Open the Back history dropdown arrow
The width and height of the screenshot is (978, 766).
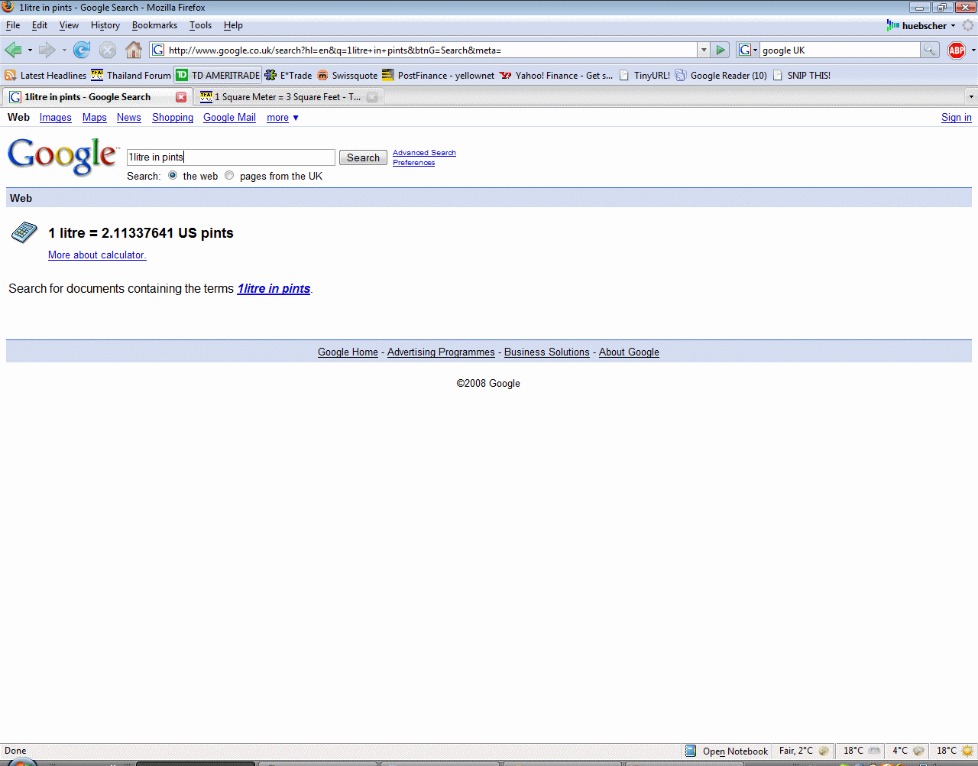pyautogui.click(x=30, y=50)
